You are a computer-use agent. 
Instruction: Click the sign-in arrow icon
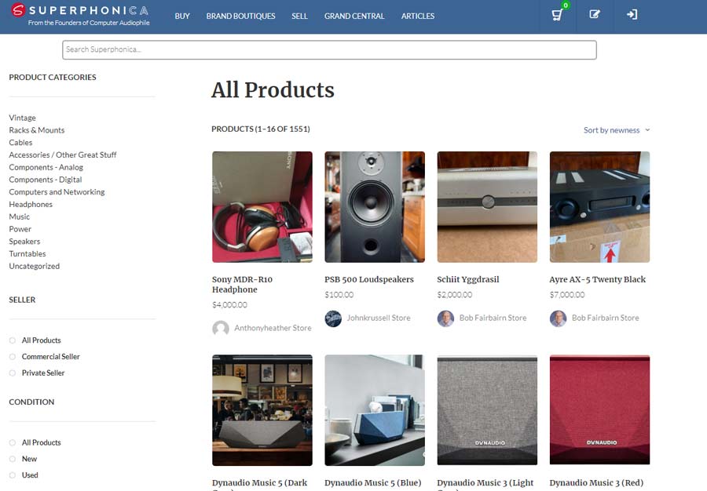pos(632,15)
